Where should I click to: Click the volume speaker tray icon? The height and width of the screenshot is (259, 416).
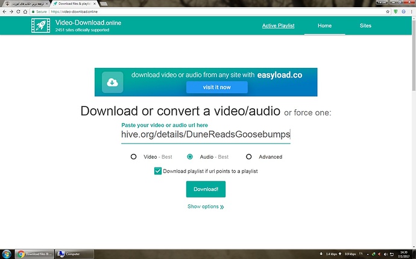[x=385, y=254]
